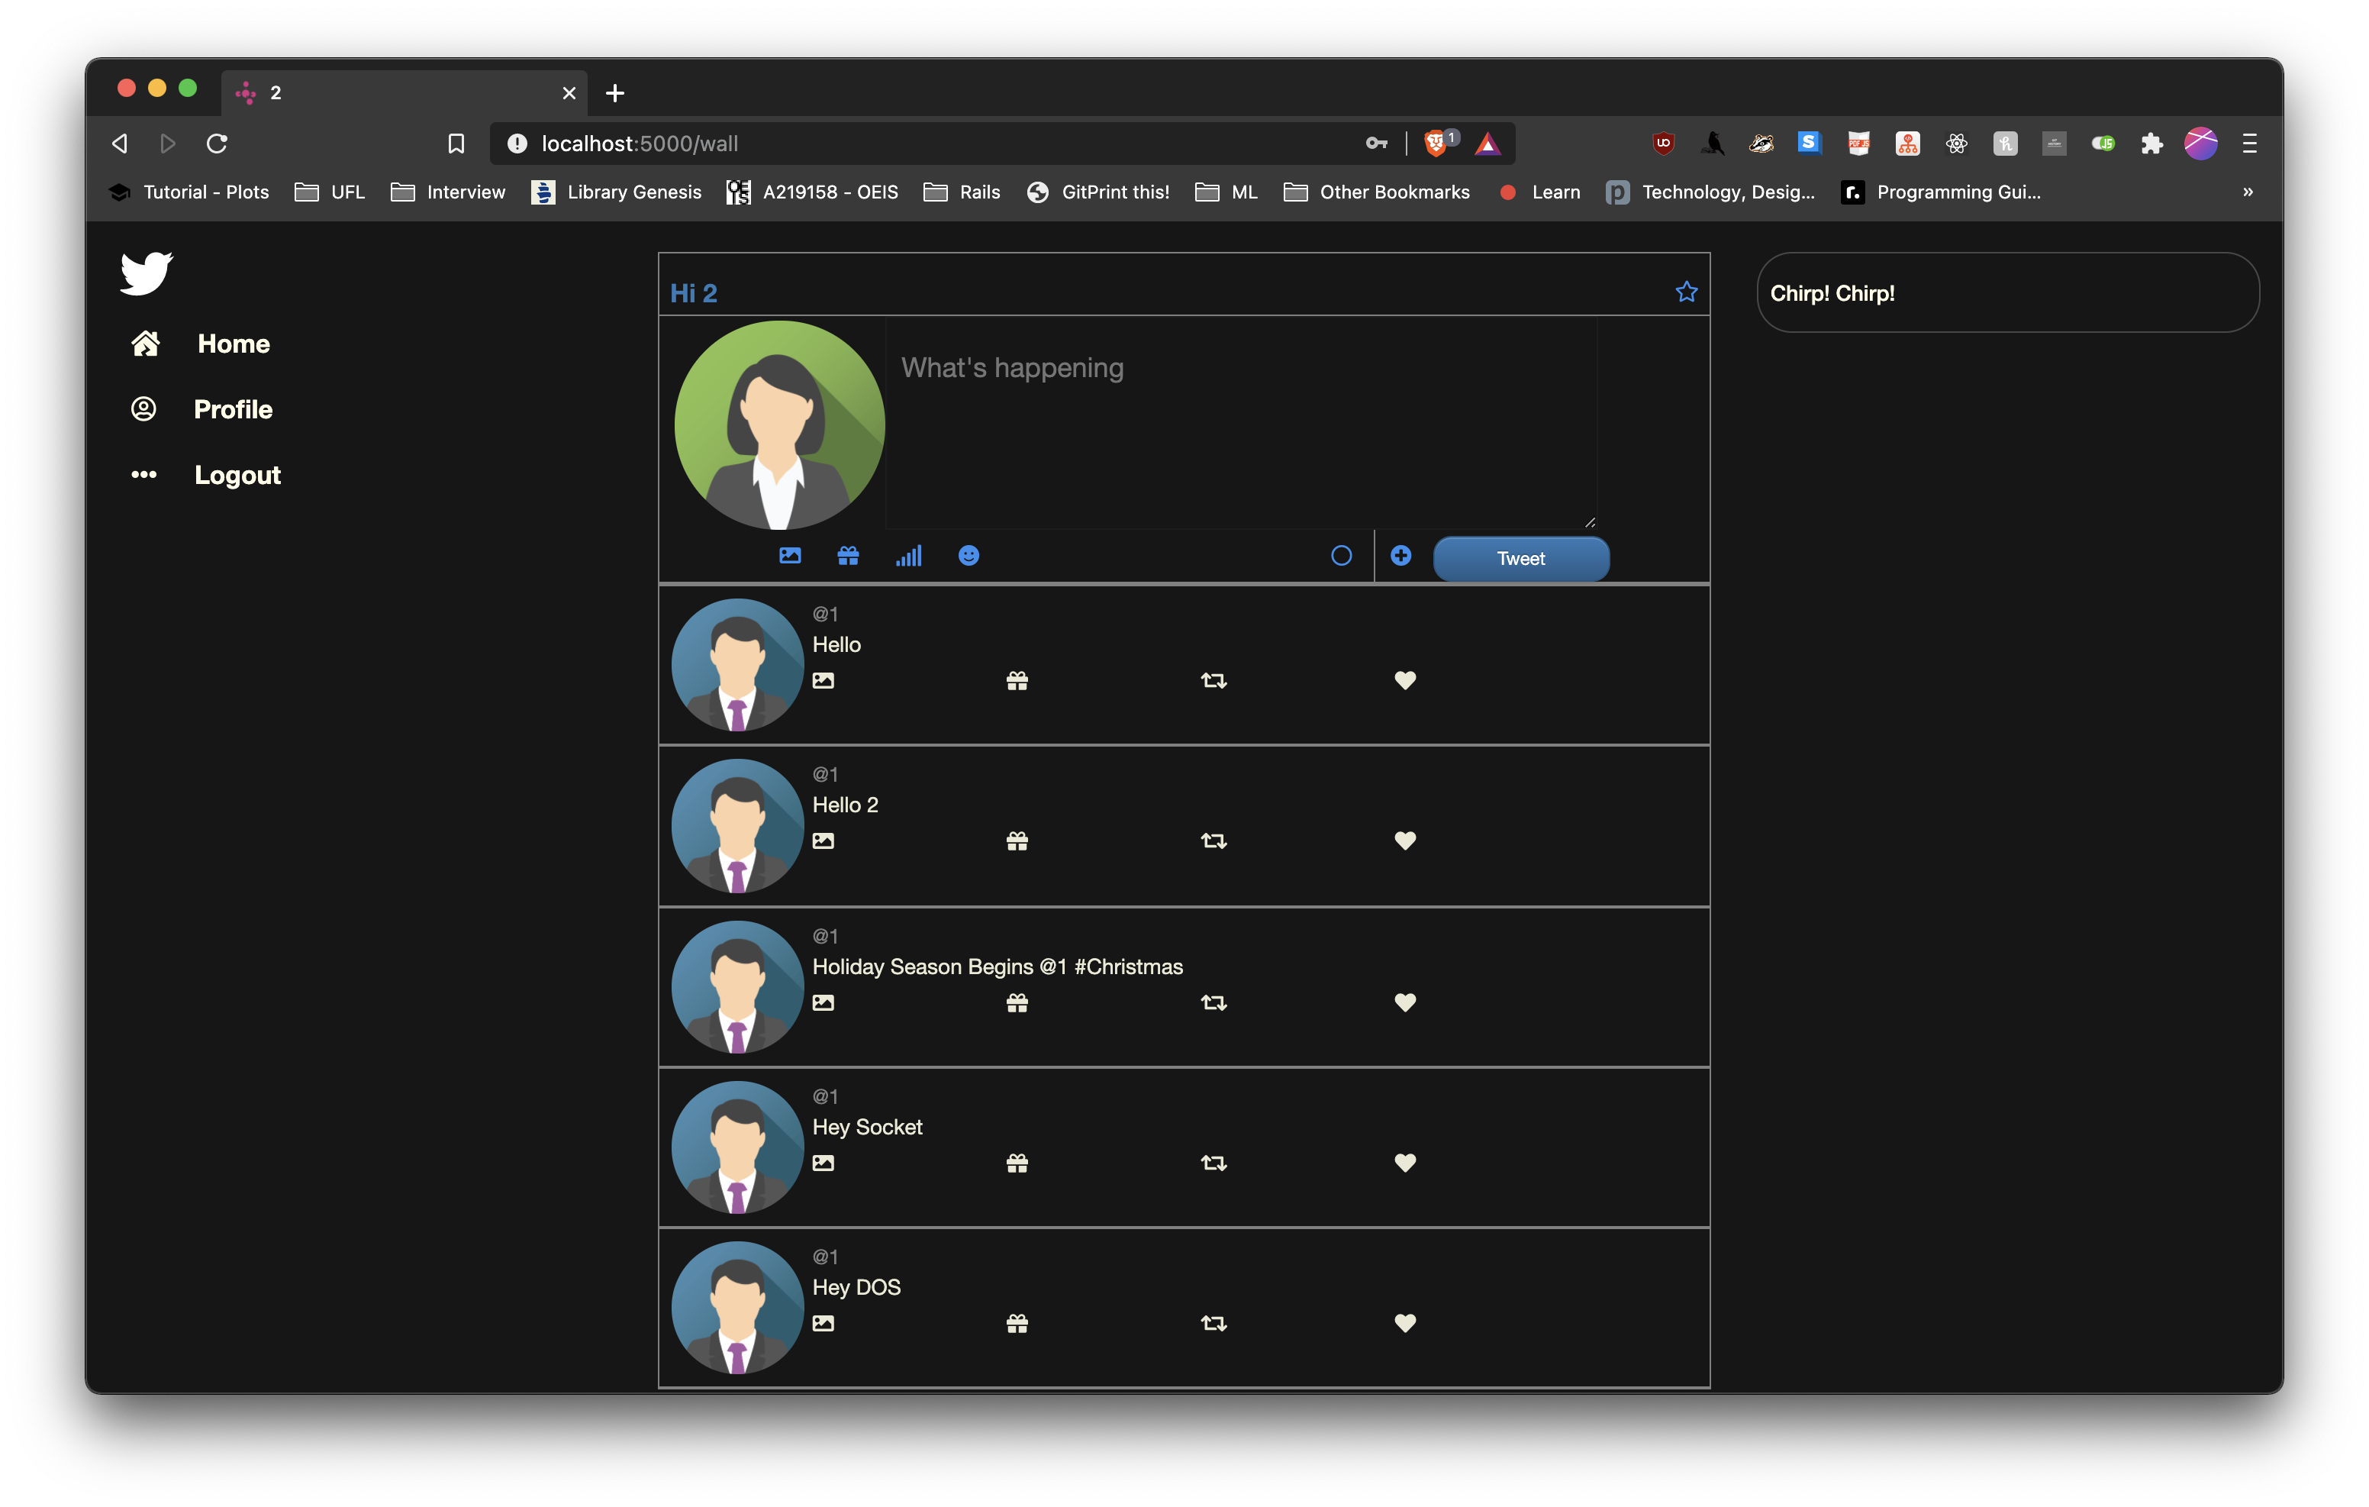Viewport: 2369px width, 1507px height.
Task: Click Logout in the sidebar
Action: pyautogui.click(x=237, y=476)
